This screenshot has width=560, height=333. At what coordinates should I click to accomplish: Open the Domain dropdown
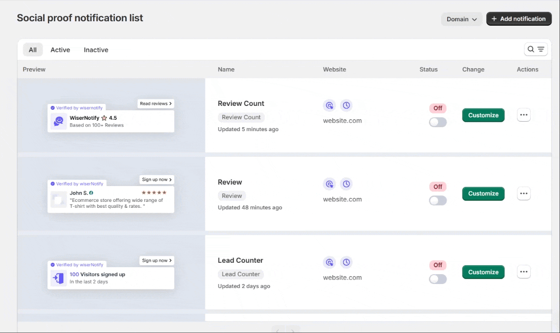[x=461, y=19]
